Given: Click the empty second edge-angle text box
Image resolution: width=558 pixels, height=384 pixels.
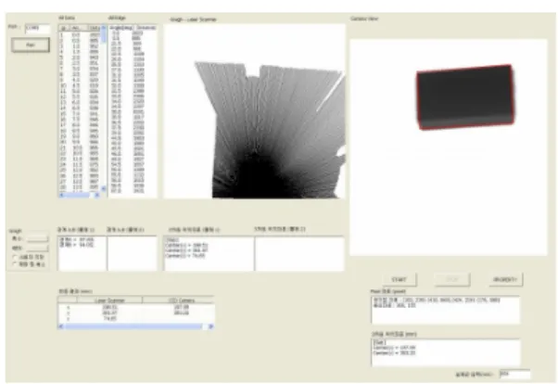Looking at the screenshot, I should (132, 253).
